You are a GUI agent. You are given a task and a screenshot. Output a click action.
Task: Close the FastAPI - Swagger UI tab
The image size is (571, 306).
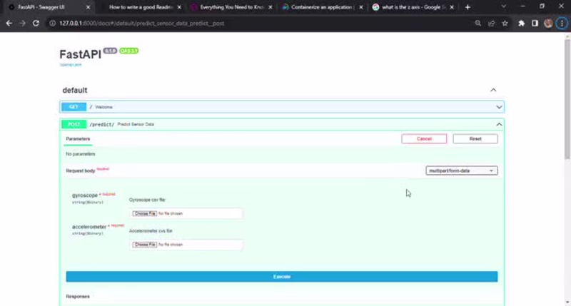tap(88, 7)
